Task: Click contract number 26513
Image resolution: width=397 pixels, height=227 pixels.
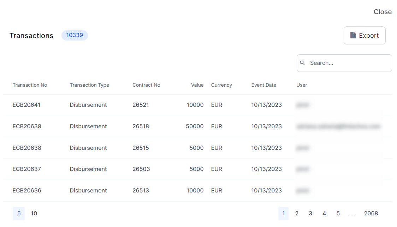Action: [141, 190]
